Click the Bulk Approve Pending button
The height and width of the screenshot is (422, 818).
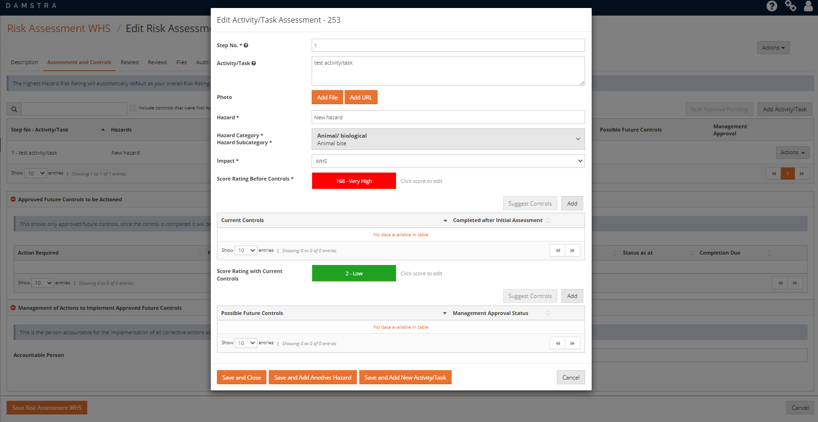[719, 109]
